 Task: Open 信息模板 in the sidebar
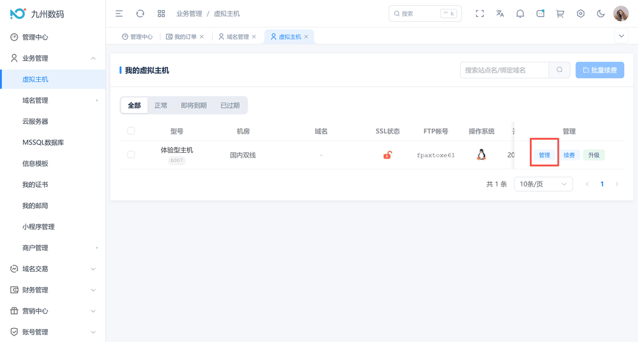click(53, 164)
